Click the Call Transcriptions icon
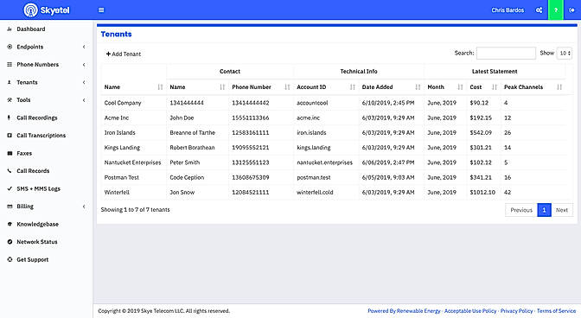This screenshot has width=581, height=318. click(10, 136)
